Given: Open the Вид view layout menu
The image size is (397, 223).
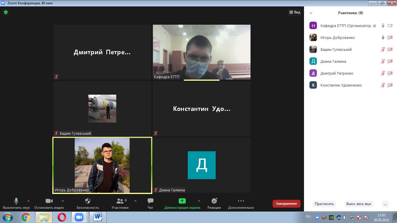Looking at the screenshot, I should coord(295,12).
